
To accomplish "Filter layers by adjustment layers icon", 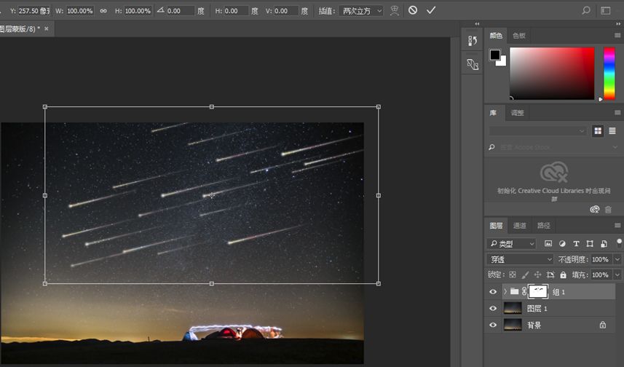I will 562,244.
